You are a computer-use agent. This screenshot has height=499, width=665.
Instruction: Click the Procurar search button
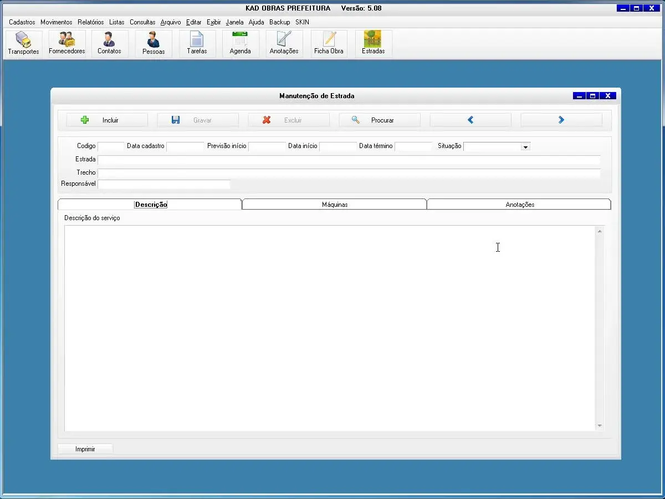380,120
